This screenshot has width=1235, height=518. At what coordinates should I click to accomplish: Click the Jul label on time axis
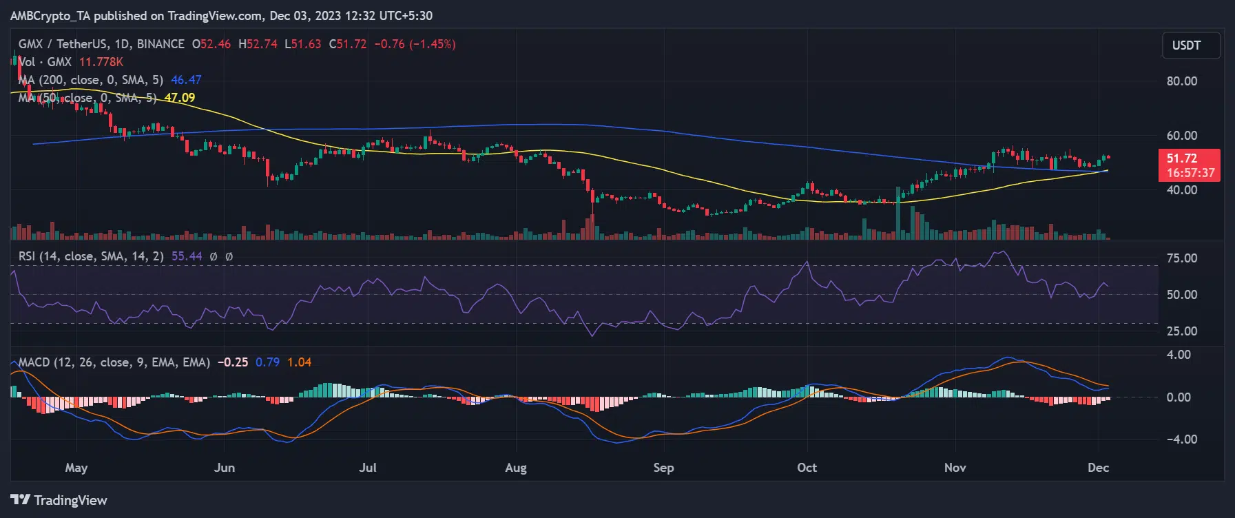click(368, 468)
